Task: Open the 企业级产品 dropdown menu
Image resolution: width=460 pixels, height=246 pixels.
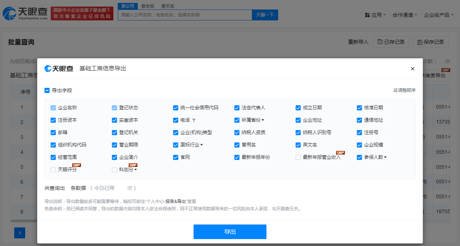Action: click(x=438, y=15)
